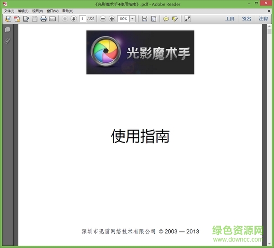Click the total page count 222 label
274x248 pixels.
coord(91,19)
